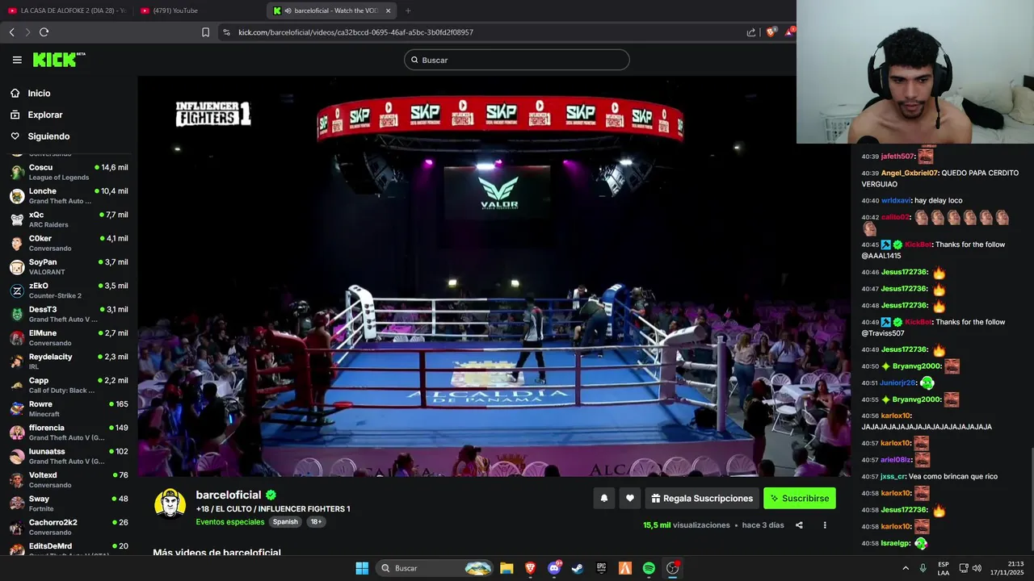Open the Kick hamburger sidebar menu
The width and height of the screenshot is (1034, 581).
click(x=17, y=60)
